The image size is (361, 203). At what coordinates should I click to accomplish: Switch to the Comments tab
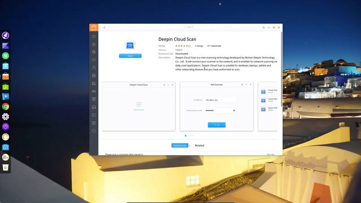click(180, 145)
